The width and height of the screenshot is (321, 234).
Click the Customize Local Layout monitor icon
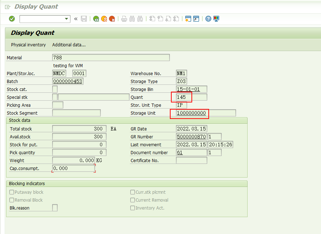pos(216,19)
